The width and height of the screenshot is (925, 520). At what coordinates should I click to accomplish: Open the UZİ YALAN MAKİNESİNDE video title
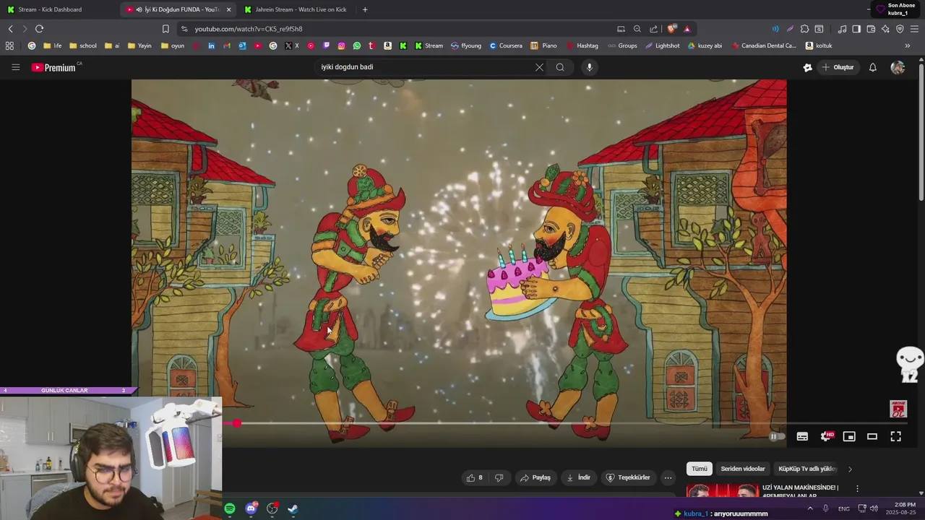(x=800, y=492)
